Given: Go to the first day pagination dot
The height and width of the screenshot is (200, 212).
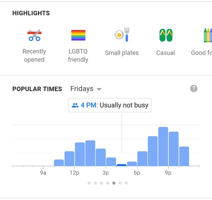Looking at the screenshot, I should pos(89,183).
